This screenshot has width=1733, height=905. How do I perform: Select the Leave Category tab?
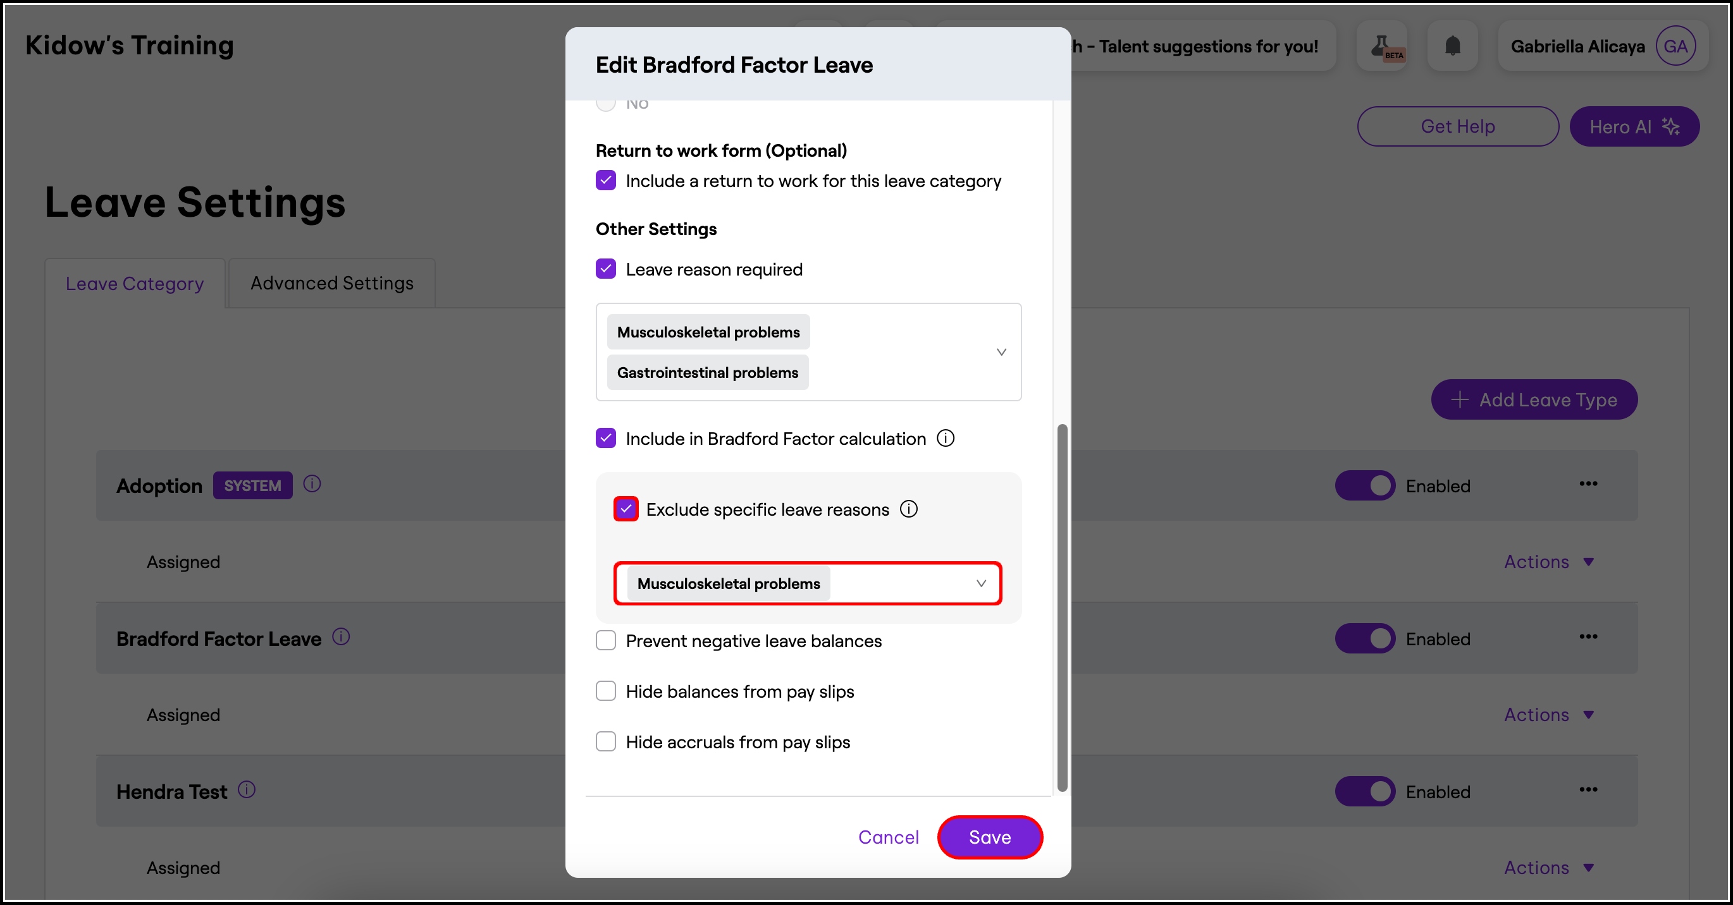(x=135, y=283)
